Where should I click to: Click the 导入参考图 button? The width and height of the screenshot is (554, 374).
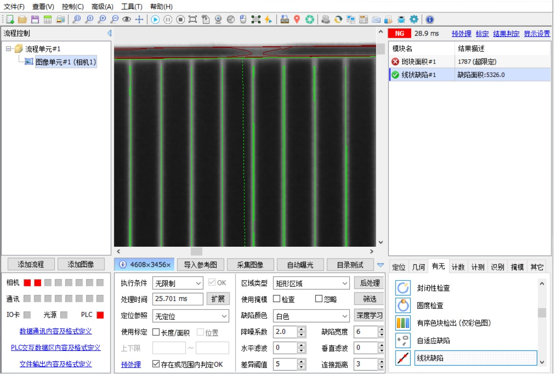(200, 265)
